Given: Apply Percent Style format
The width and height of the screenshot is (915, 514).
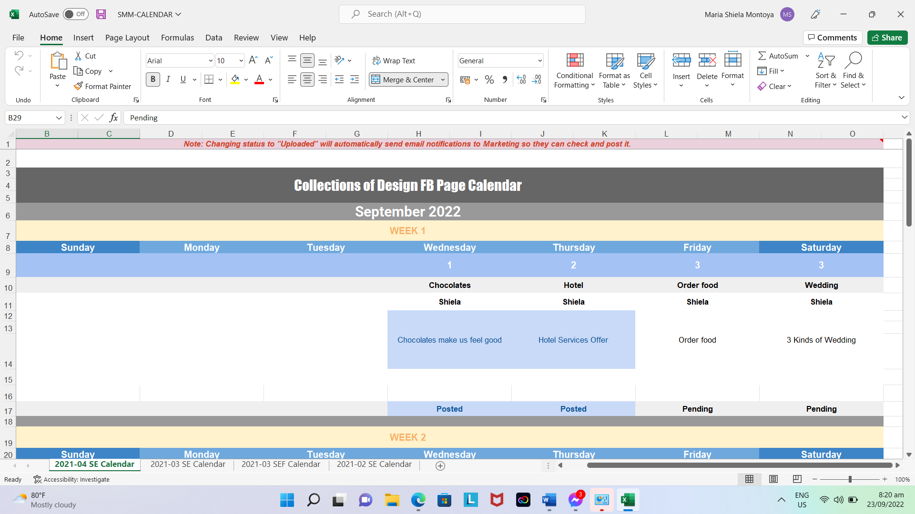Looking at the screenshot, I should pyautogui.click(x=489, y=79).
